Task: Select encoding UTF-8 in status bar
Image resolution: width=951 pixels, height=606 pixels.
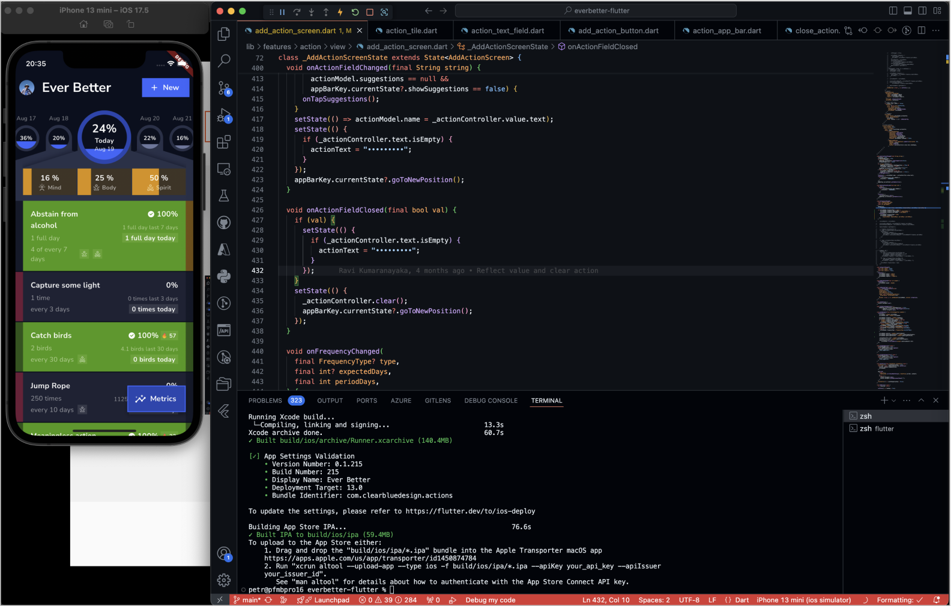Action: coord(689,600)
